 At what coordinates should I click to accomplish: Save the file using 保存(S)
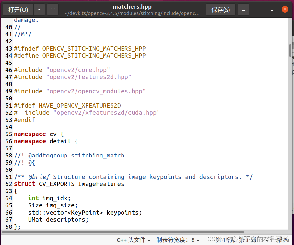pyautogui.click(x=220, y=9)
